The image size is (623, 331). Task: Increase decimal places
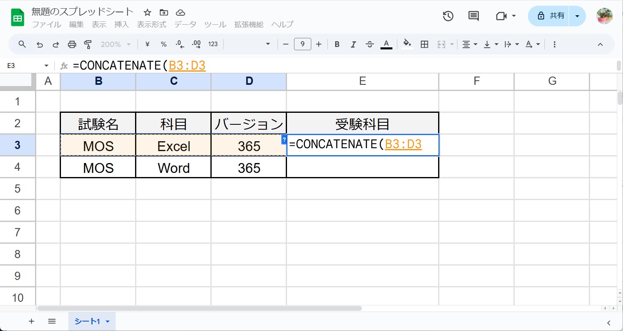(x=196, y=44)
